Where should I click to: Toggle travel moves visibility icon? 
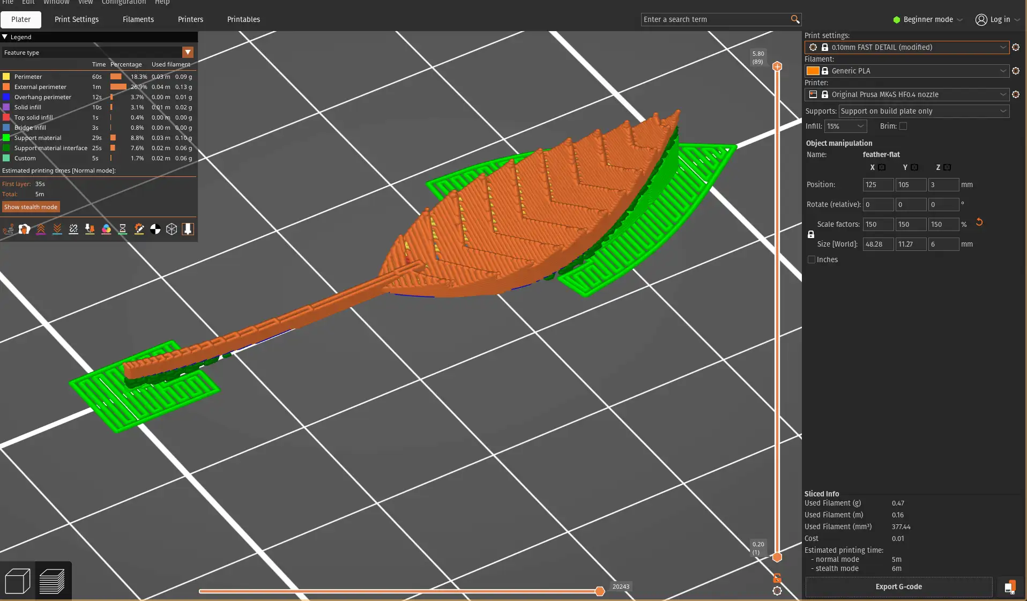pyautogui.click(x=8, y=229)
